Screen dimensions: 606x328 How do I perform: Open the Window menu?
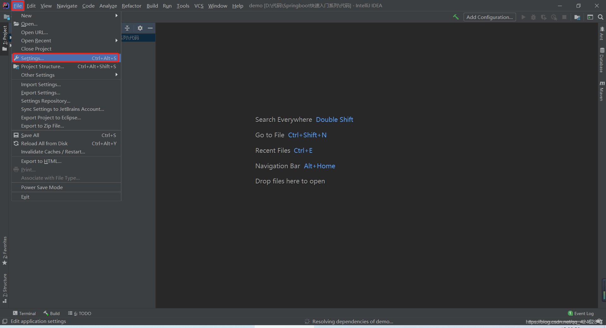[x=217, y=6]
